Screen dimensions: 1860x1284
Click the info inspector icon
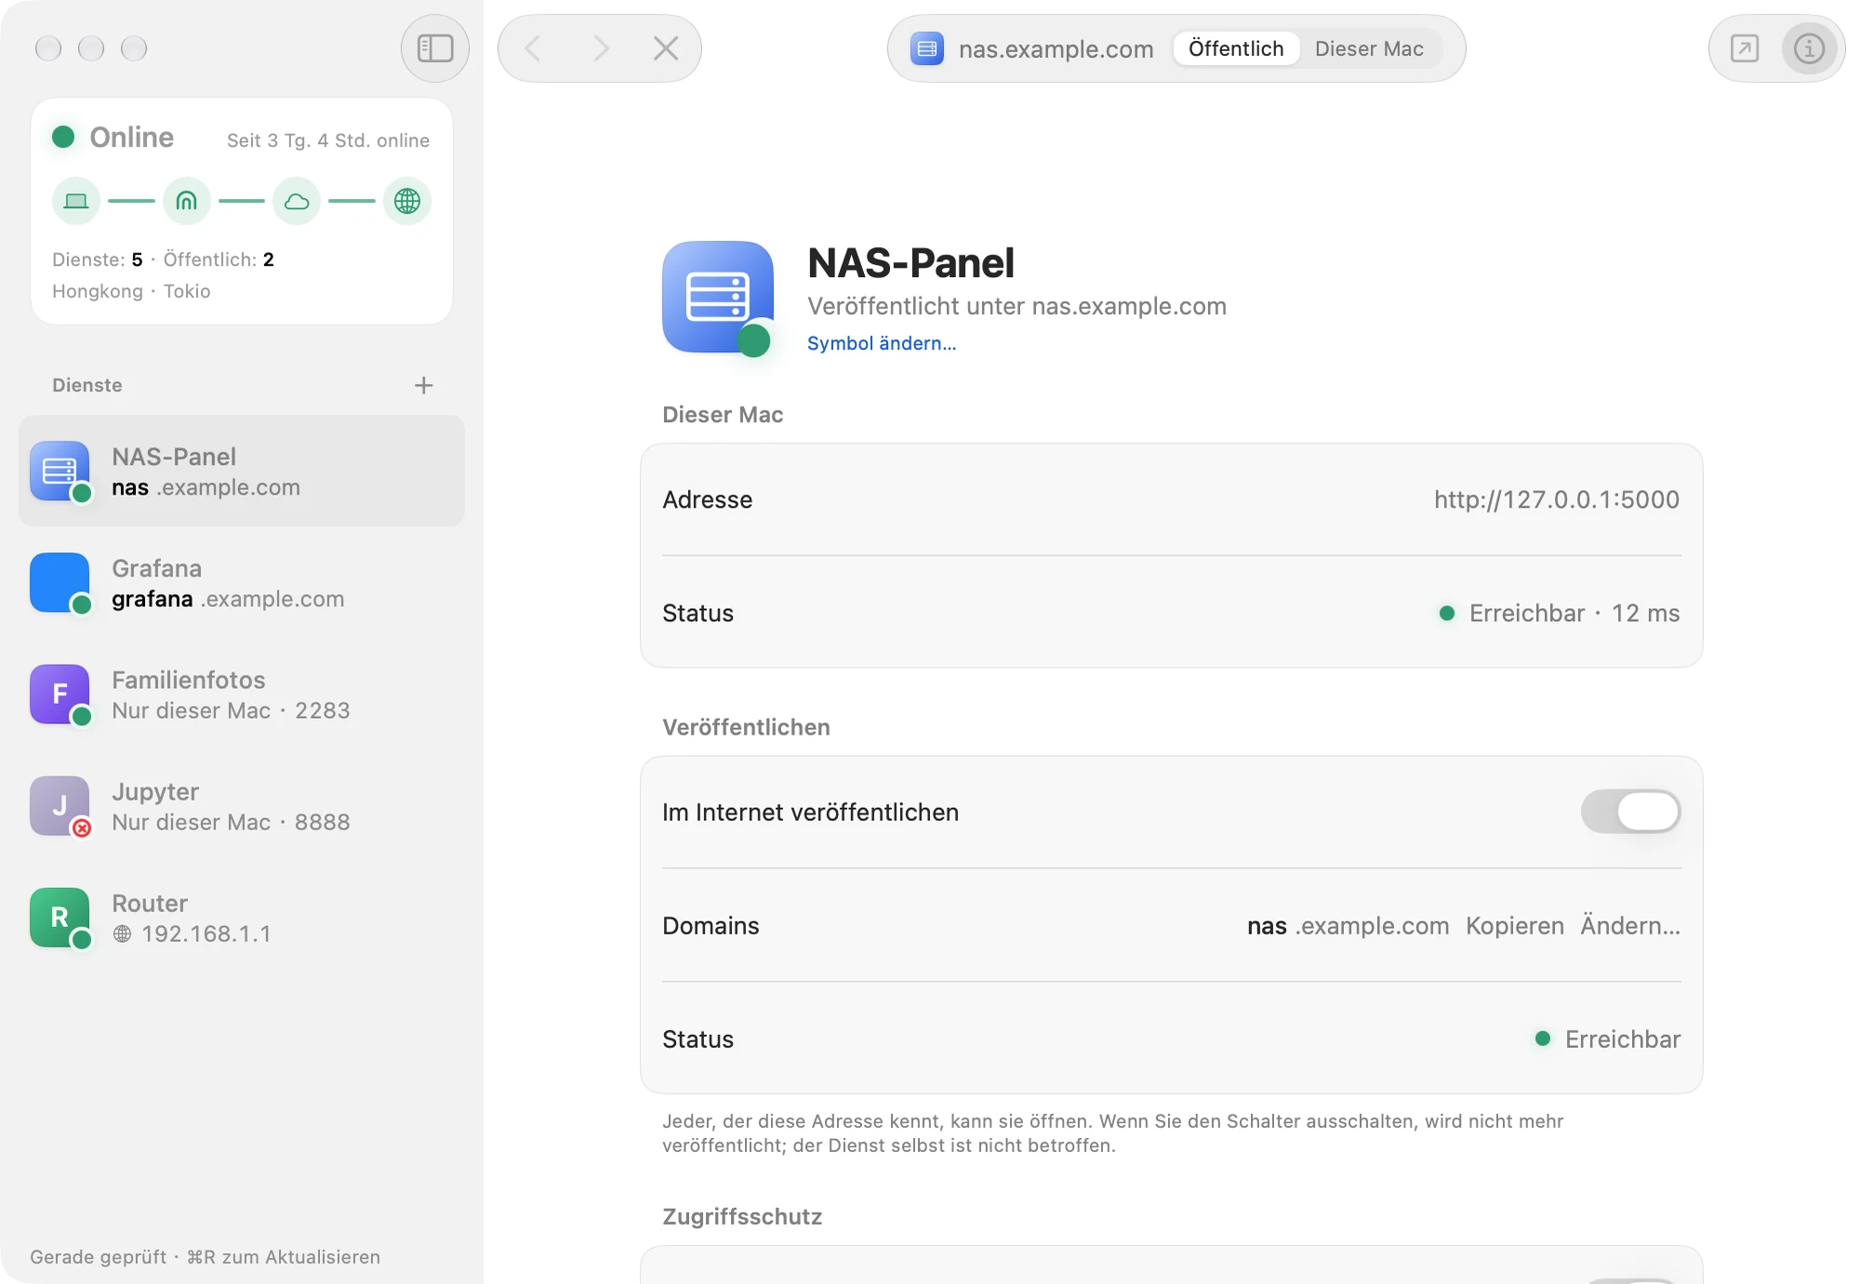point(1809,48)
